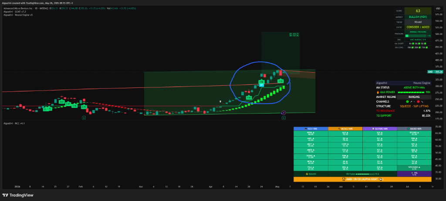Click the score value 63
This screenshot has width=446, height=201.
[x=418, y=11]
